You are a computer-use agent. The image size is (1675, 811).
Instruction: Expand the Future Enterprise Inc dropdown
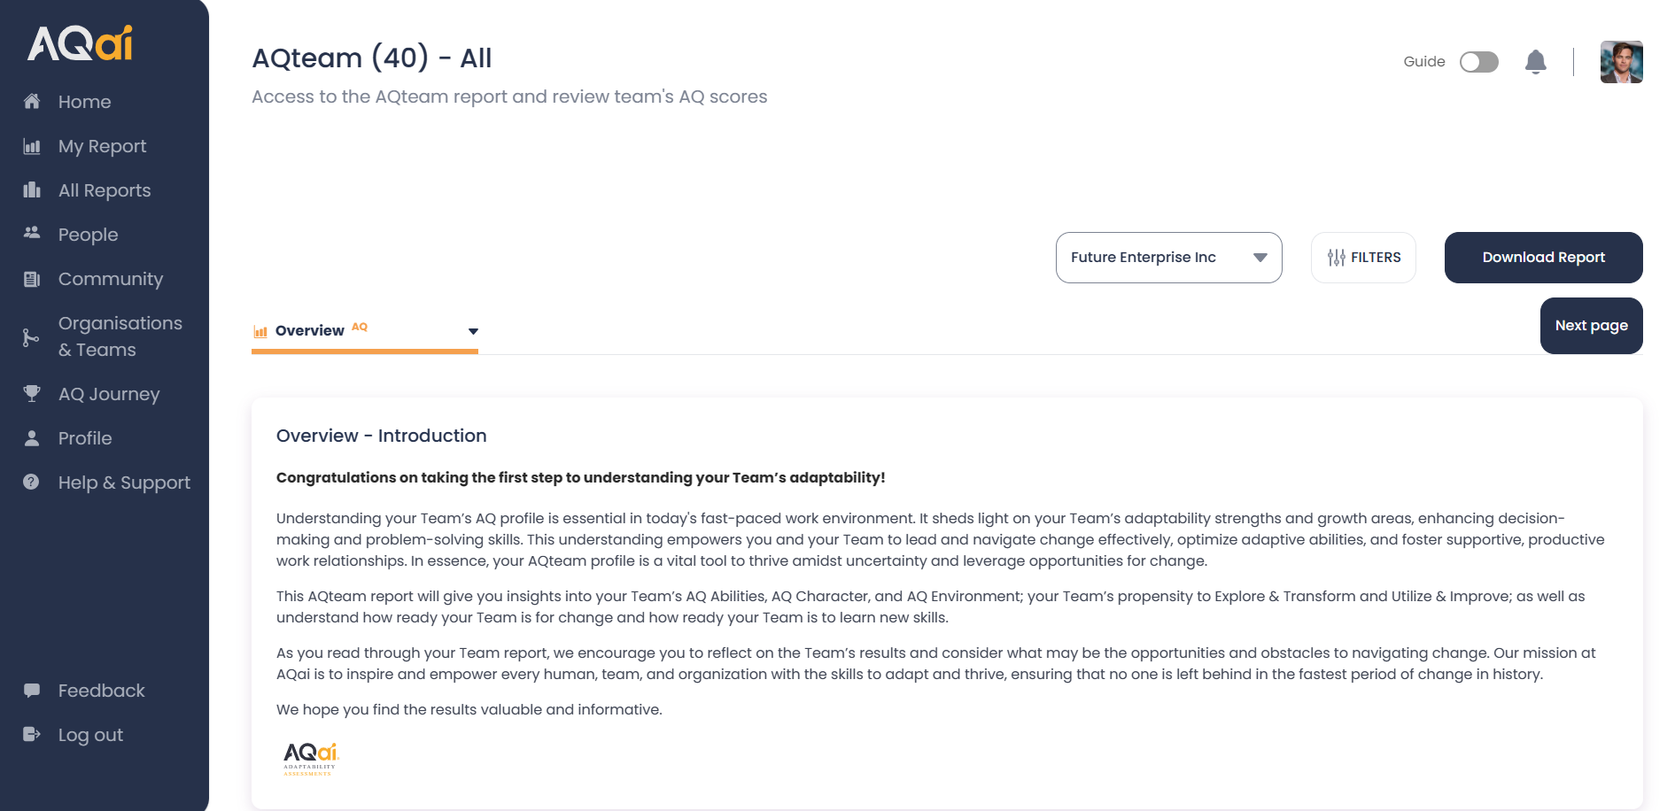coord(1168,258)
